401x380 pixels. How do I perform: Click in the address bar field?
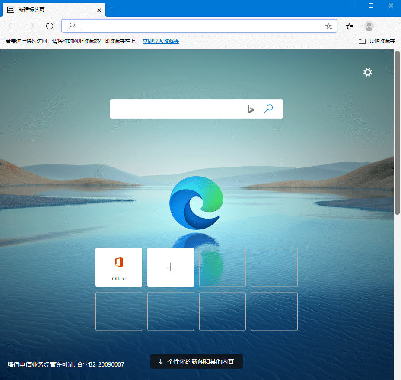[199, 26]
